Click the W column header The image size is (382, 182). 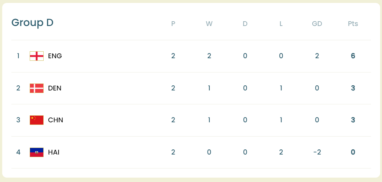click(209, 24)
